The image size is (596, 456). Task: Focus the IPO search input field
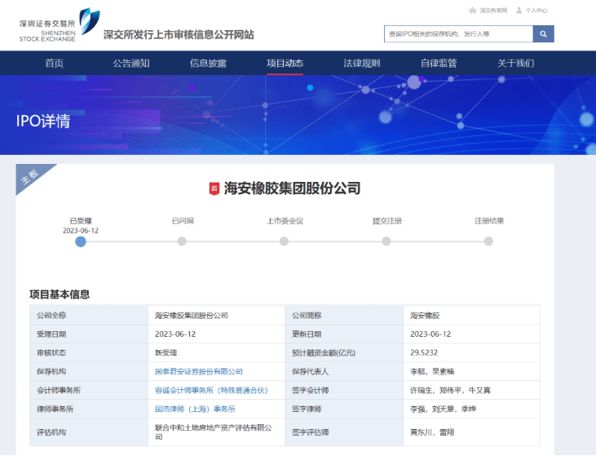(x=458, y=34)
